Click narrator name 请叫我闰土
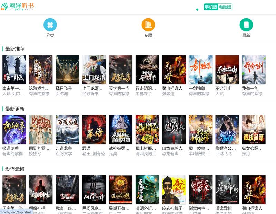Viewport: 276px width, 214px height. click(146, 153)
